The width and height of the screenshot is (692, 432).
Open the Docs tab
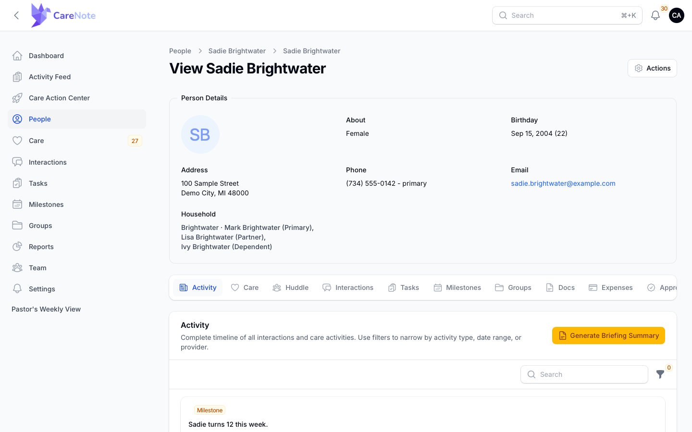point(560,288)
